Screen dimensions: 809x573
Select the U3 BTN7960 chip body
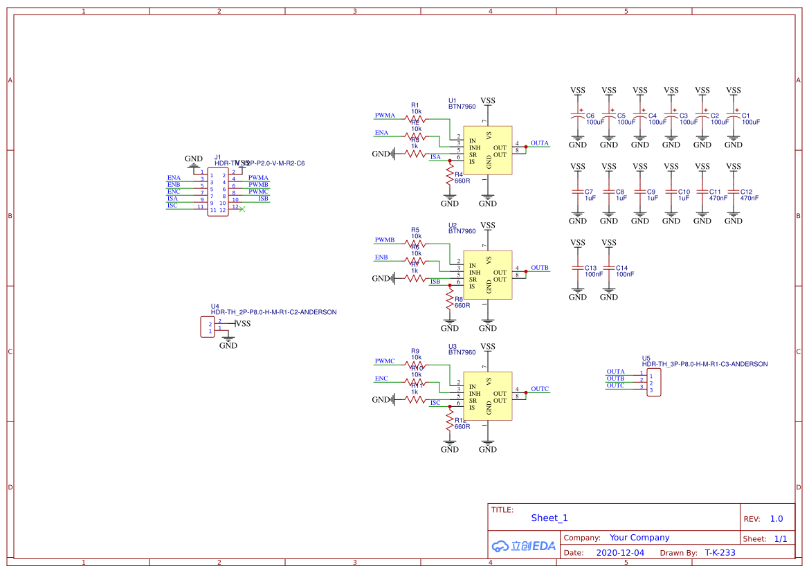coord(488,396)
